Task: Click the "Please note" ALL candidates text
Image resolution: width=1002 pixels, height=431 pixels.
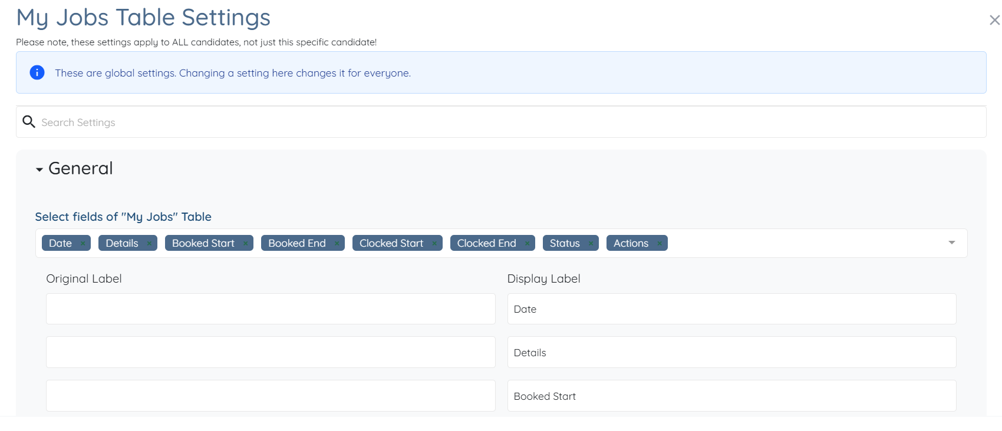Action: point(196,42)
